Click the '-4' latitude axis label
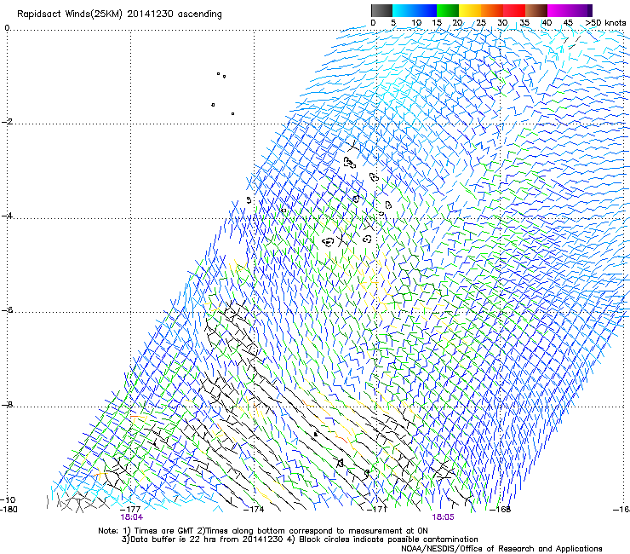The width and height of the screenshot is (630, 554). click(x=8, y=216)
